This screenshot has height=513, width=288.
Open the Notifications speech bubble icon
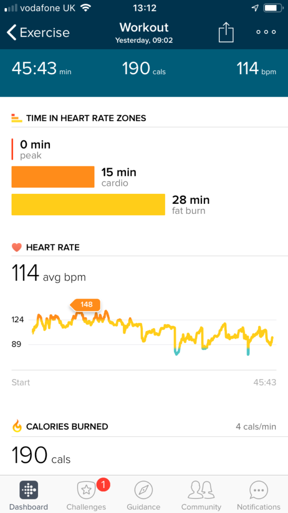click(x=258, y=490)
